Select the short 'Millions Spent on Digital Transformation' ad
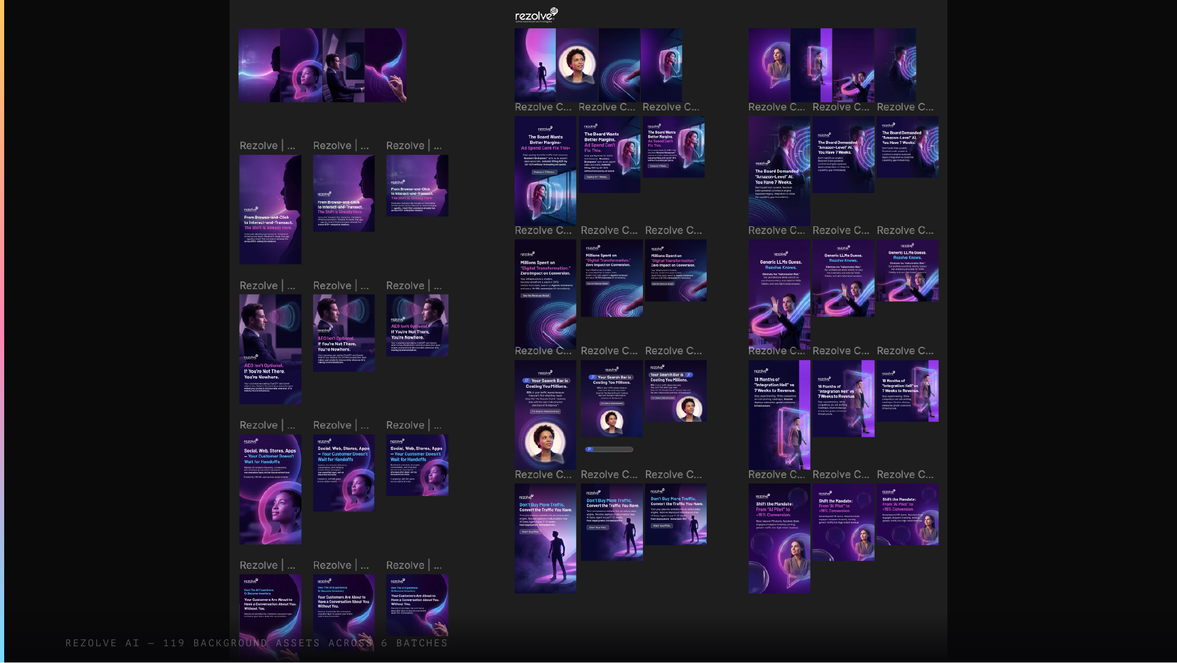1177x663 pixels. (675, 270)
